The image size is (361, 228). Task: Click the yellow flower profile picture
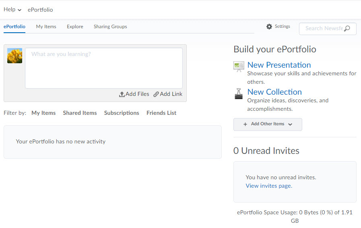pyautogui.click(x=14, y=56)
